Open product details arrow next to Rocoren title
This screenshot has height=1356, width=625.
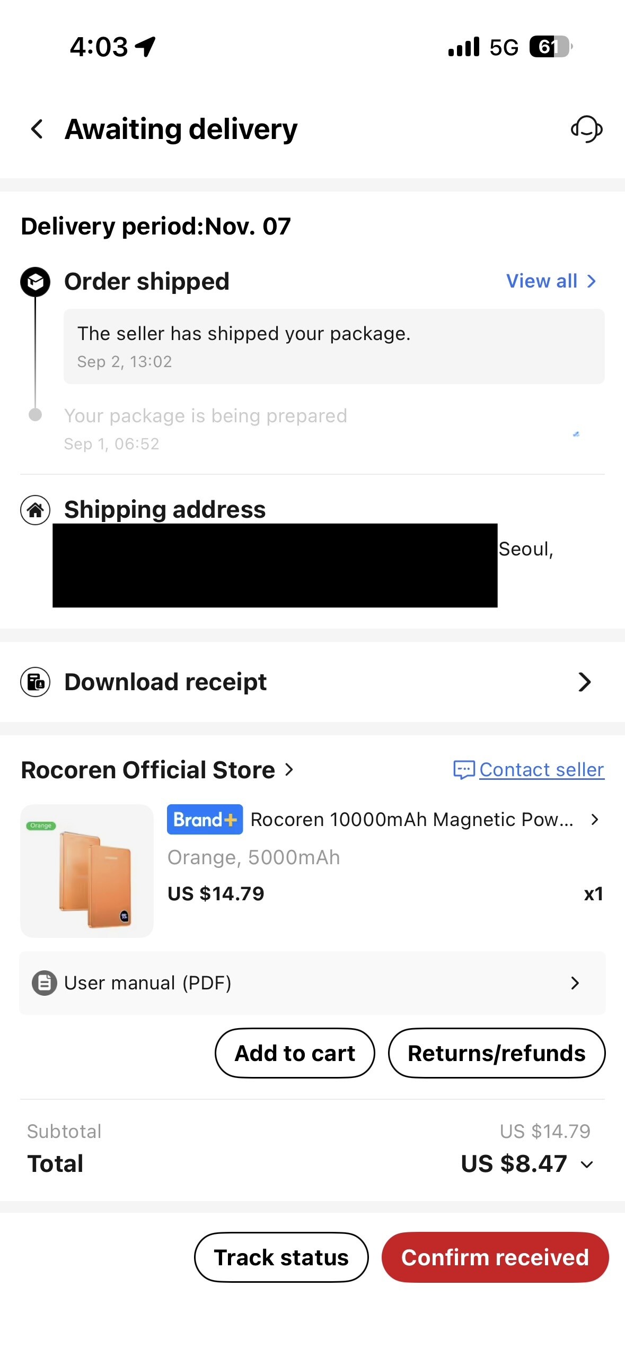pyautogui.click(x=595, y=820)
